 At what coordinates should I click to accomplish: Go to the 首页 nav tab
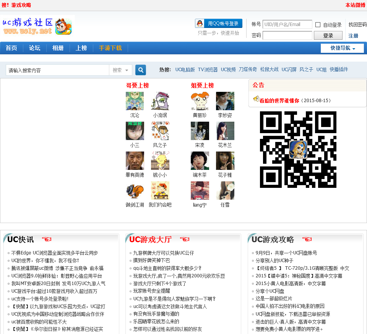[11, 48]
